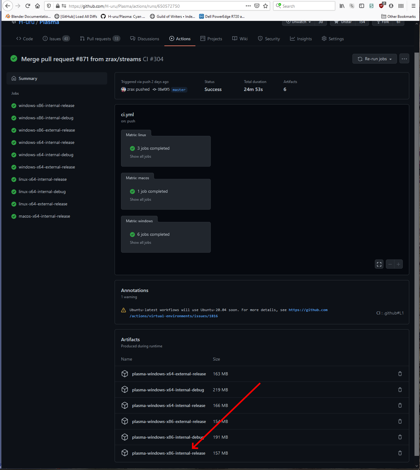The image size is (420, 470).
Task: Open the Re-run jobs dropdown
Action: (x=375, y=59)
